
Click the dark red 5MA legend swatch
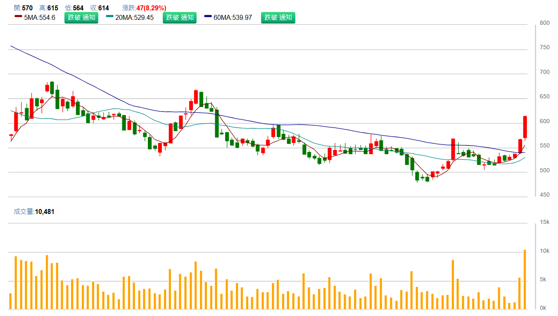pos(18,17)
